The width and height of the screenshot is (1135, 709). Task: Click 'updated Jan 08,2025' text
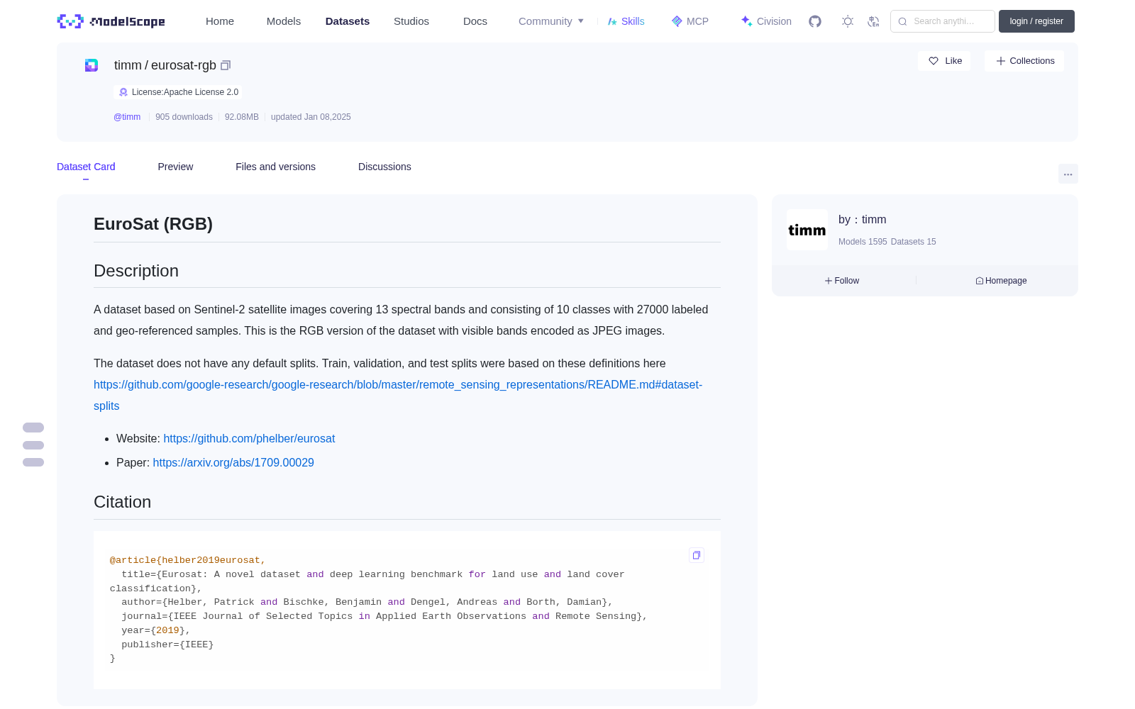coord(311,117)
